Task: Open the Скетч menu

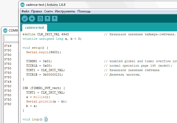Action: pyautogui.click(x=48, y=11)
